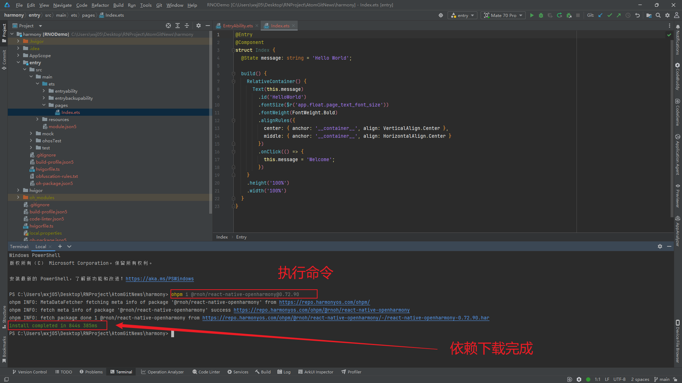This screenshot has width=682, height=383.
Task: Hide the Terminal panel with the minus icon
Action: 669,246
